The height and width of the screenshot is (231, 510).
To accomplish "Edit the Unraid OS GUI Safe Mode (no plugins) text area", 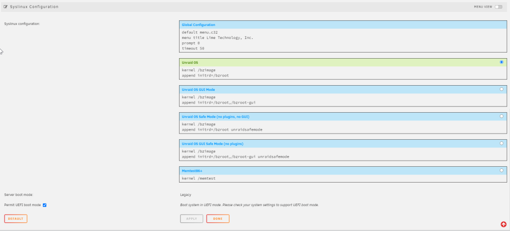I will tap(343, 154).
